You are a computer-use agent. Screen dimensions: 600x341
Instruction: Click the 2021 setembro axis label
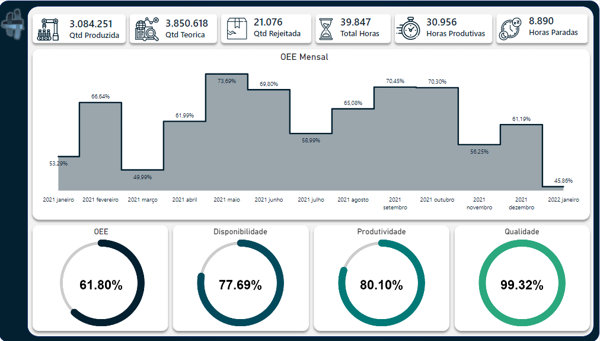395,203
